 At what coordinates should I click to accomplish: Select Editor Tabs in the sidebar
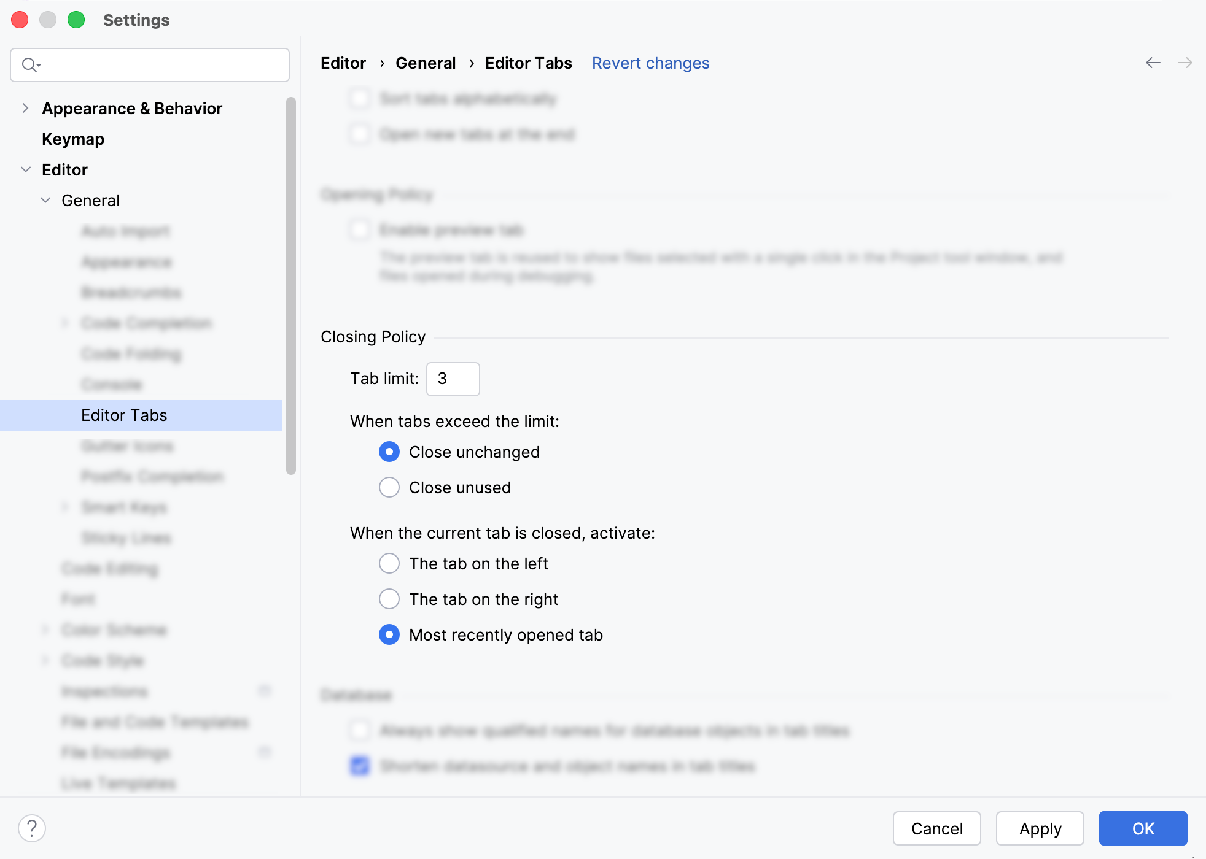pyautogui.click(x=141, y=415)
